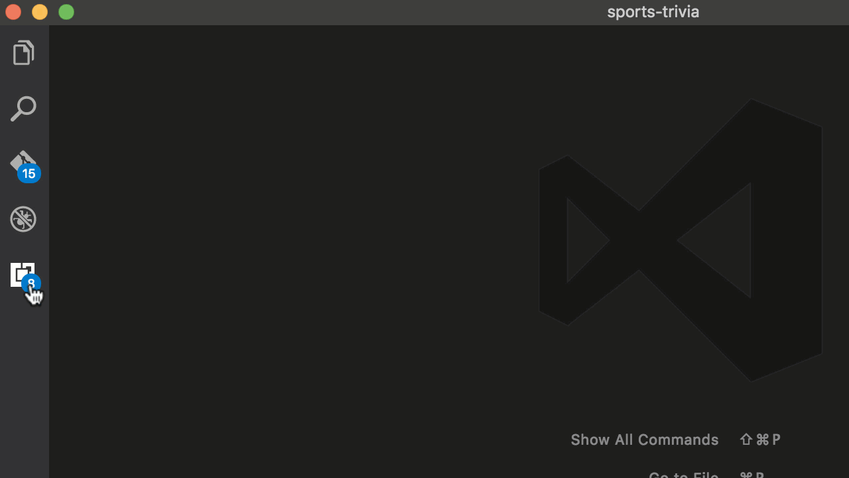Click the sports-trivia window title
849x478 pixels.
(x=653, y=11)
